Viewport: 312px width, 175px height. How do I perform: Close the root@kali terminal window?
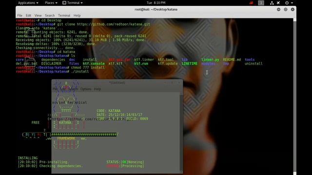point(292,9)
